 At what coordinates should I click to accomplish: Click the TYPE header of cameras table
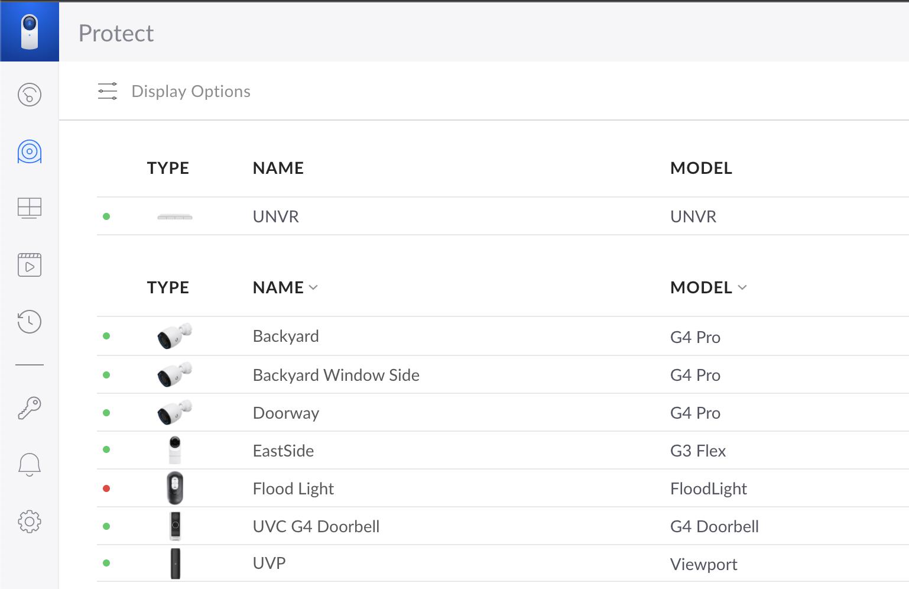pyautogui.click(x=168, y=287)
